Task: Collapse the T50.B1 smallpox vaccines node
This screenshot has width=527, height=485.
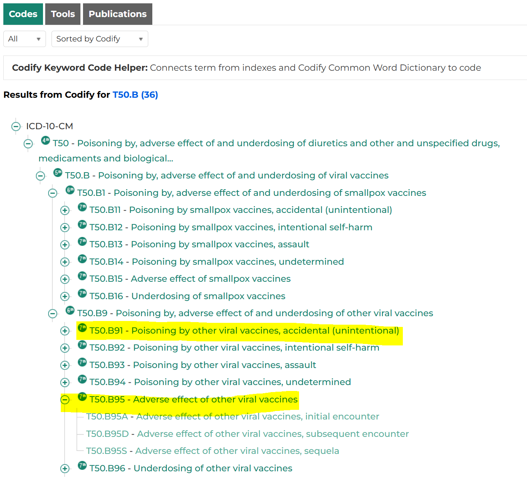Action: (x=53, y=193)
